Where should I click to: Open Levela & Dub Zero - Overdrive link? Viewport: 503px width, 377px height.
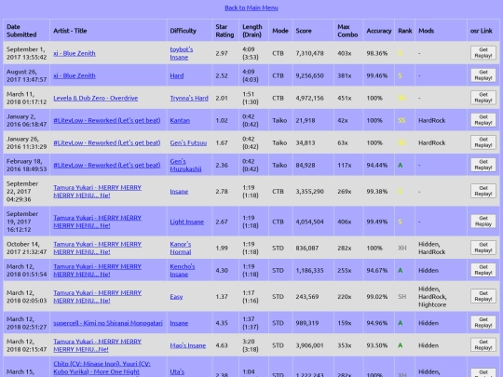click(x=96, y=98)
